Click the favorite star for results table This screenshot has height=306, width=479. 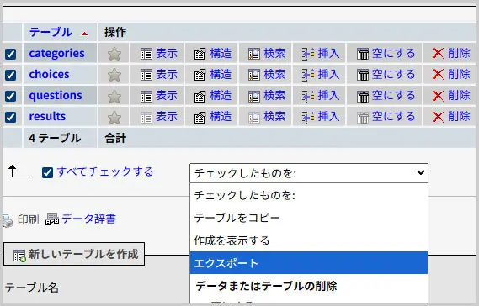114,117
